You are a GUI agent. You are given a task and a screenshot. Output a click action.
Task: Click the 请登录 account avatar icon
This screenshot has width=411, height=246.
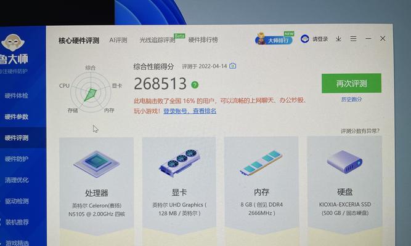304,39
